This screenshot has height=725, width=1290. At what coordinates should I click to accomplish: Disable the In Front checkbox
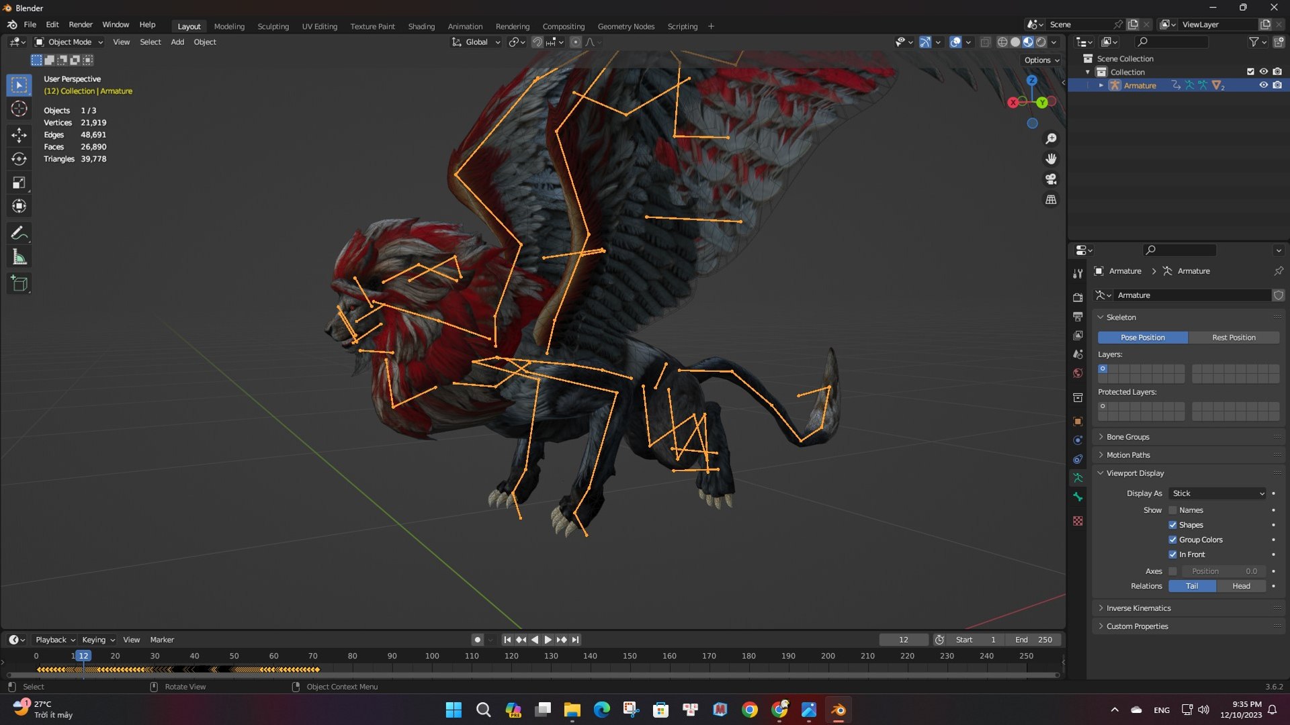tap(1172, 554)
